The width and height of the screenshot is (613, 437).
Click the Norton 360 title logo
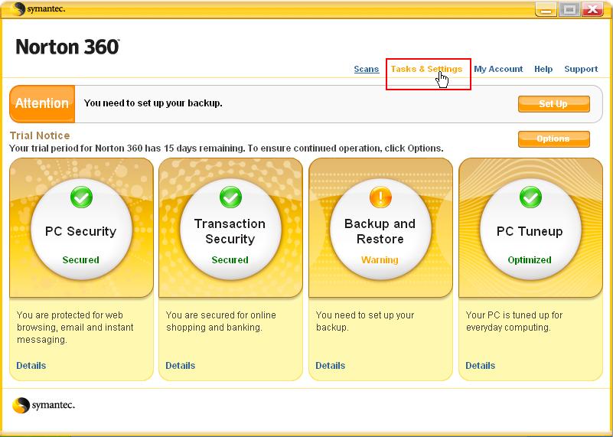(67, 47)
